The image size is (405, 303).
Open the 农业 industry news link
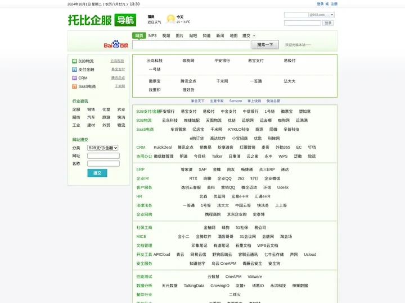tap(121, 109)
